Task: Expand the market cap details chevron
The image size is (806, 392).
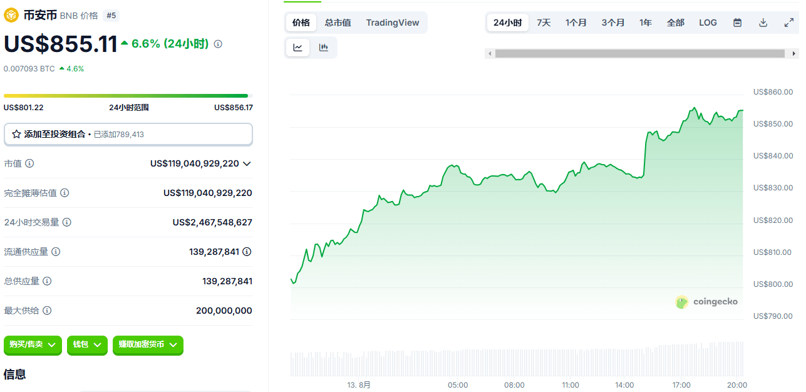Action: click(247, 163)
